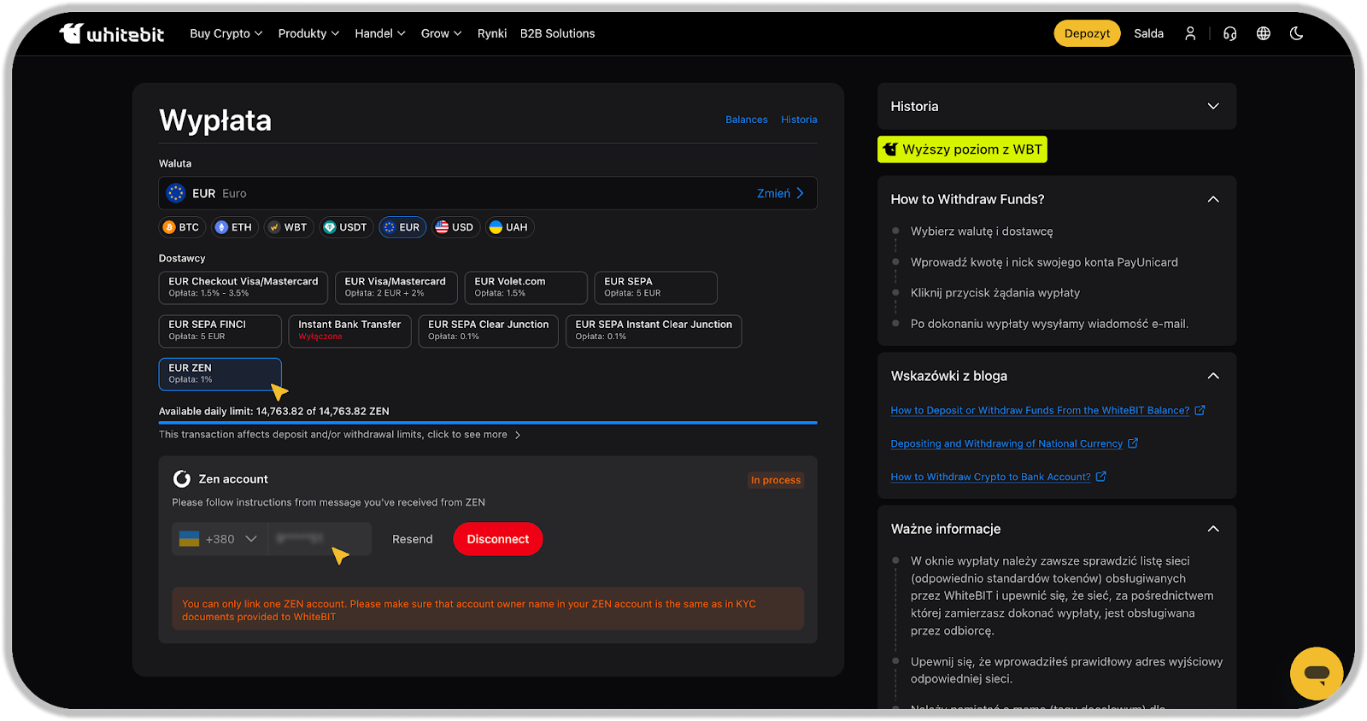Open the +380 country code dropdown

pos(220,539)
